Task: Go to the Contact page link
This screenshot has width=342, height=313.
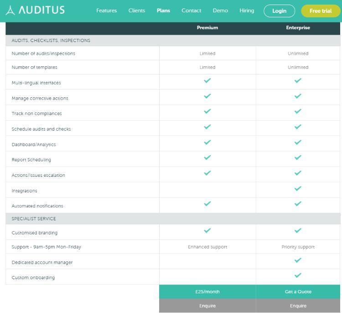Action: pyautogui.click(x=191, y=11)
